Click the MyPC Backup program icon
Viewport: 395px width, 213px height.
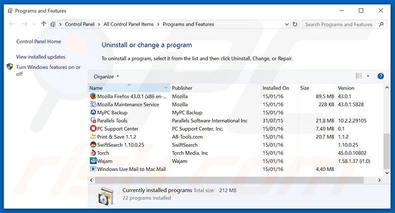(x=93, y=112)
